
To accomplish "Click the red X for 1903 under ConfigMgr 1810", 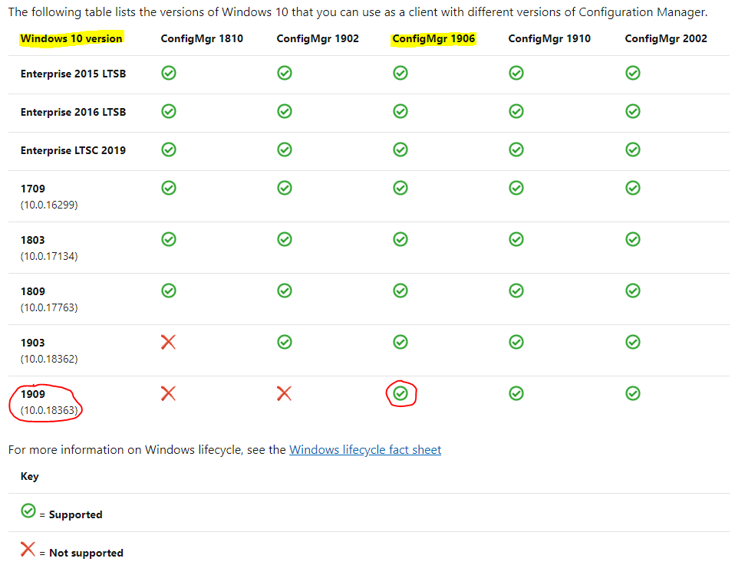I will tap(169, 342).
